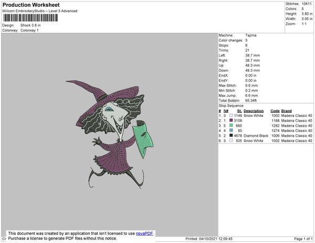The height and width of the screenshot is (243, 315).
Task: Select the Diamond Black thread swatch
Action: tap(231, 136)
